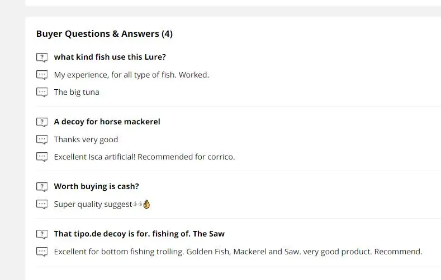Image resolution: width=441 pixels, height=280 pixels.
Task: Click the OK hand emoji in answer
Action: (x=147, y=204)
